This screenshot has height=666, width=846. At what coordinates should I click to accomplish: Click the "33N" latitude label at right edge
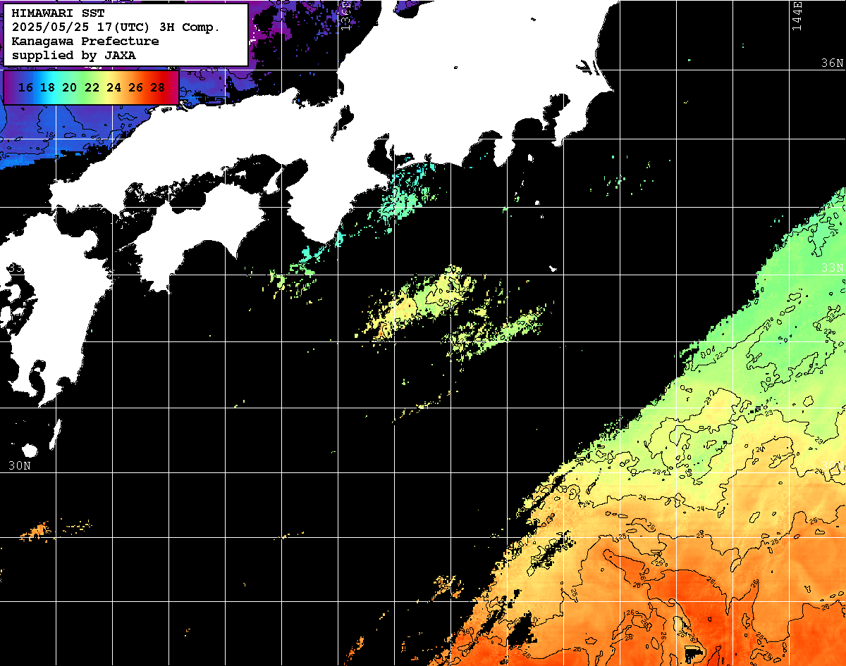tap(832, 268)
